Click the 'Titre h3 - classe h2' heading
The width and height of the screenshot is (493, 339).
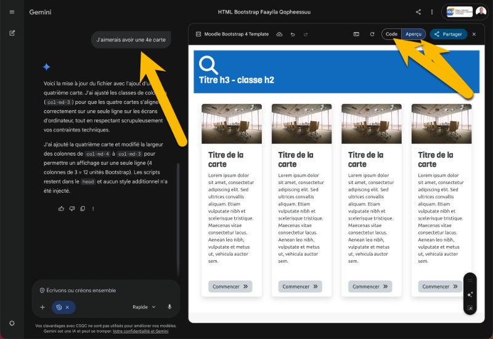[237, 80]
